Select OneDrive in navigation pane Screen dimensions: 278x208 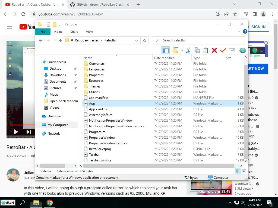(x=54, y=116)
